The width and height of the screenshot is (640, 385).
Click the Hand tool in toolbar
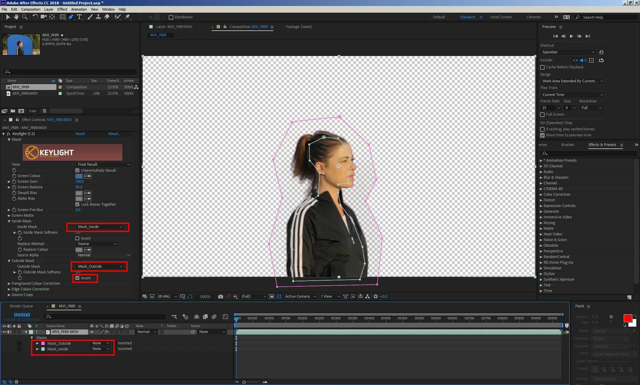click(16, 17)
